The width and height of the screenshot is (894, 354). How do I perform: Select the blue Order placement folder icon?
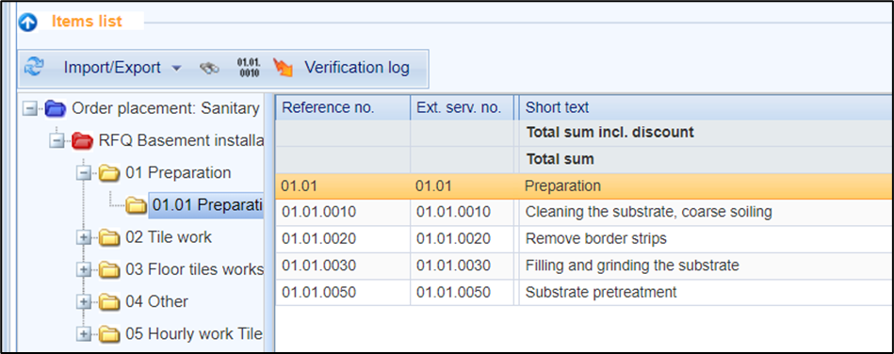point(56,107)
